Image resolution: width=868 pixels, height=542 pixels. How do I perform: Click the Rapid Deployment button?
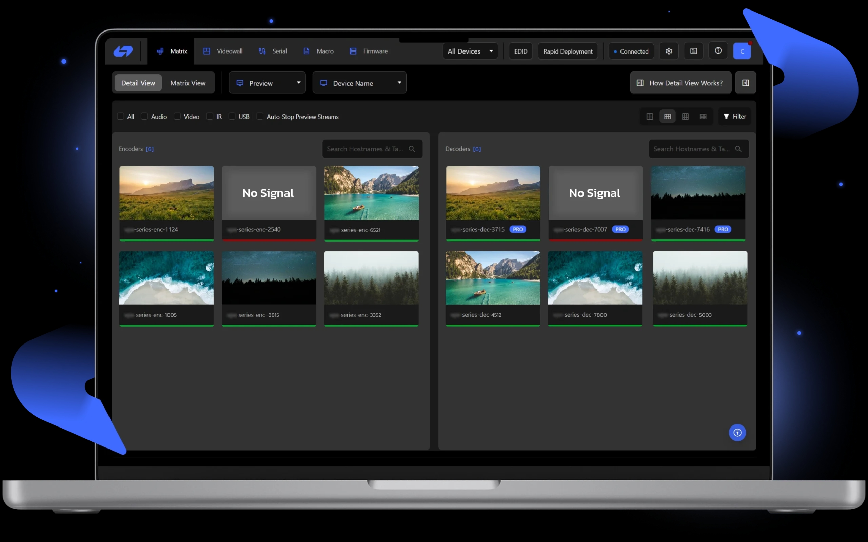pyautogui.click(x=568, y=51)
